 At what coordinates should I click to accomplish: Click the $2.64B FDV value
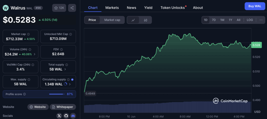click(x=58, y=54)
